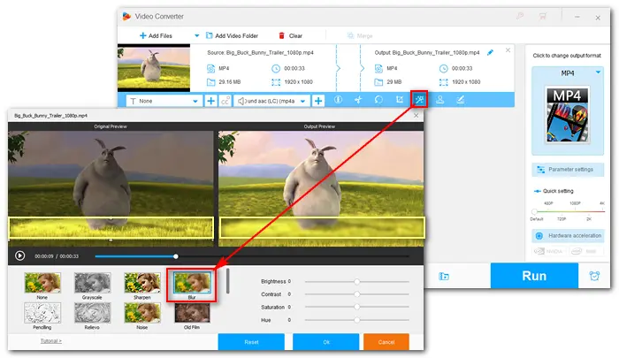
Task: Select the Old Film effect thumbnail
Action: click(x=192, y=313)
